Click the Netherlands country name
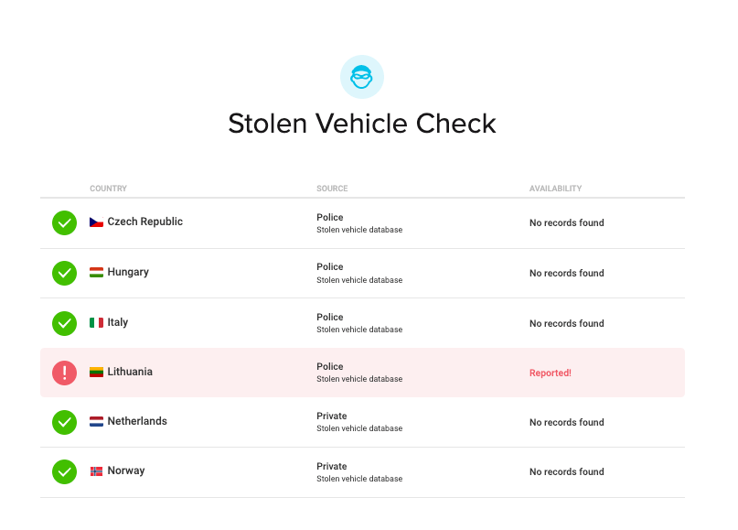738x530 pixels. [137, 421]
